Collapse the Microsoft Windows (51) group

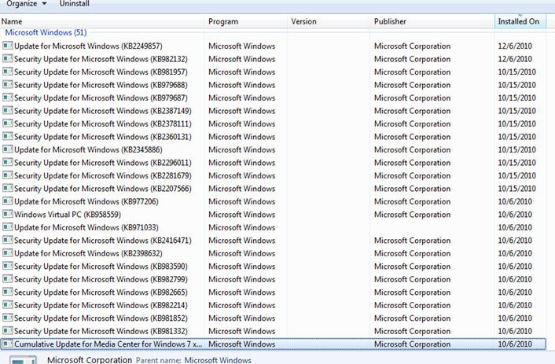[46, 32]
